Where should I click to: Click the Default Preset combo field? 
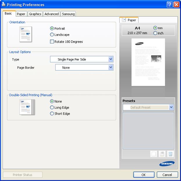pos(148,107)
